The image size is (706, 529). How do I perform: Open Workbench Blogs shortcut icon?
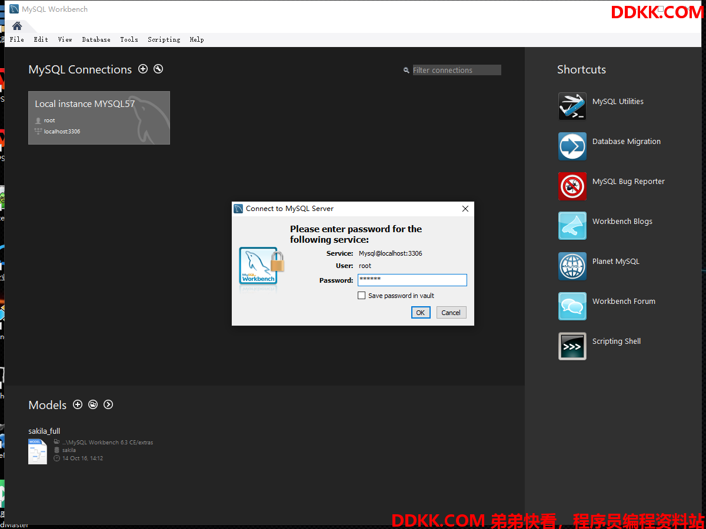pos(572,226)
